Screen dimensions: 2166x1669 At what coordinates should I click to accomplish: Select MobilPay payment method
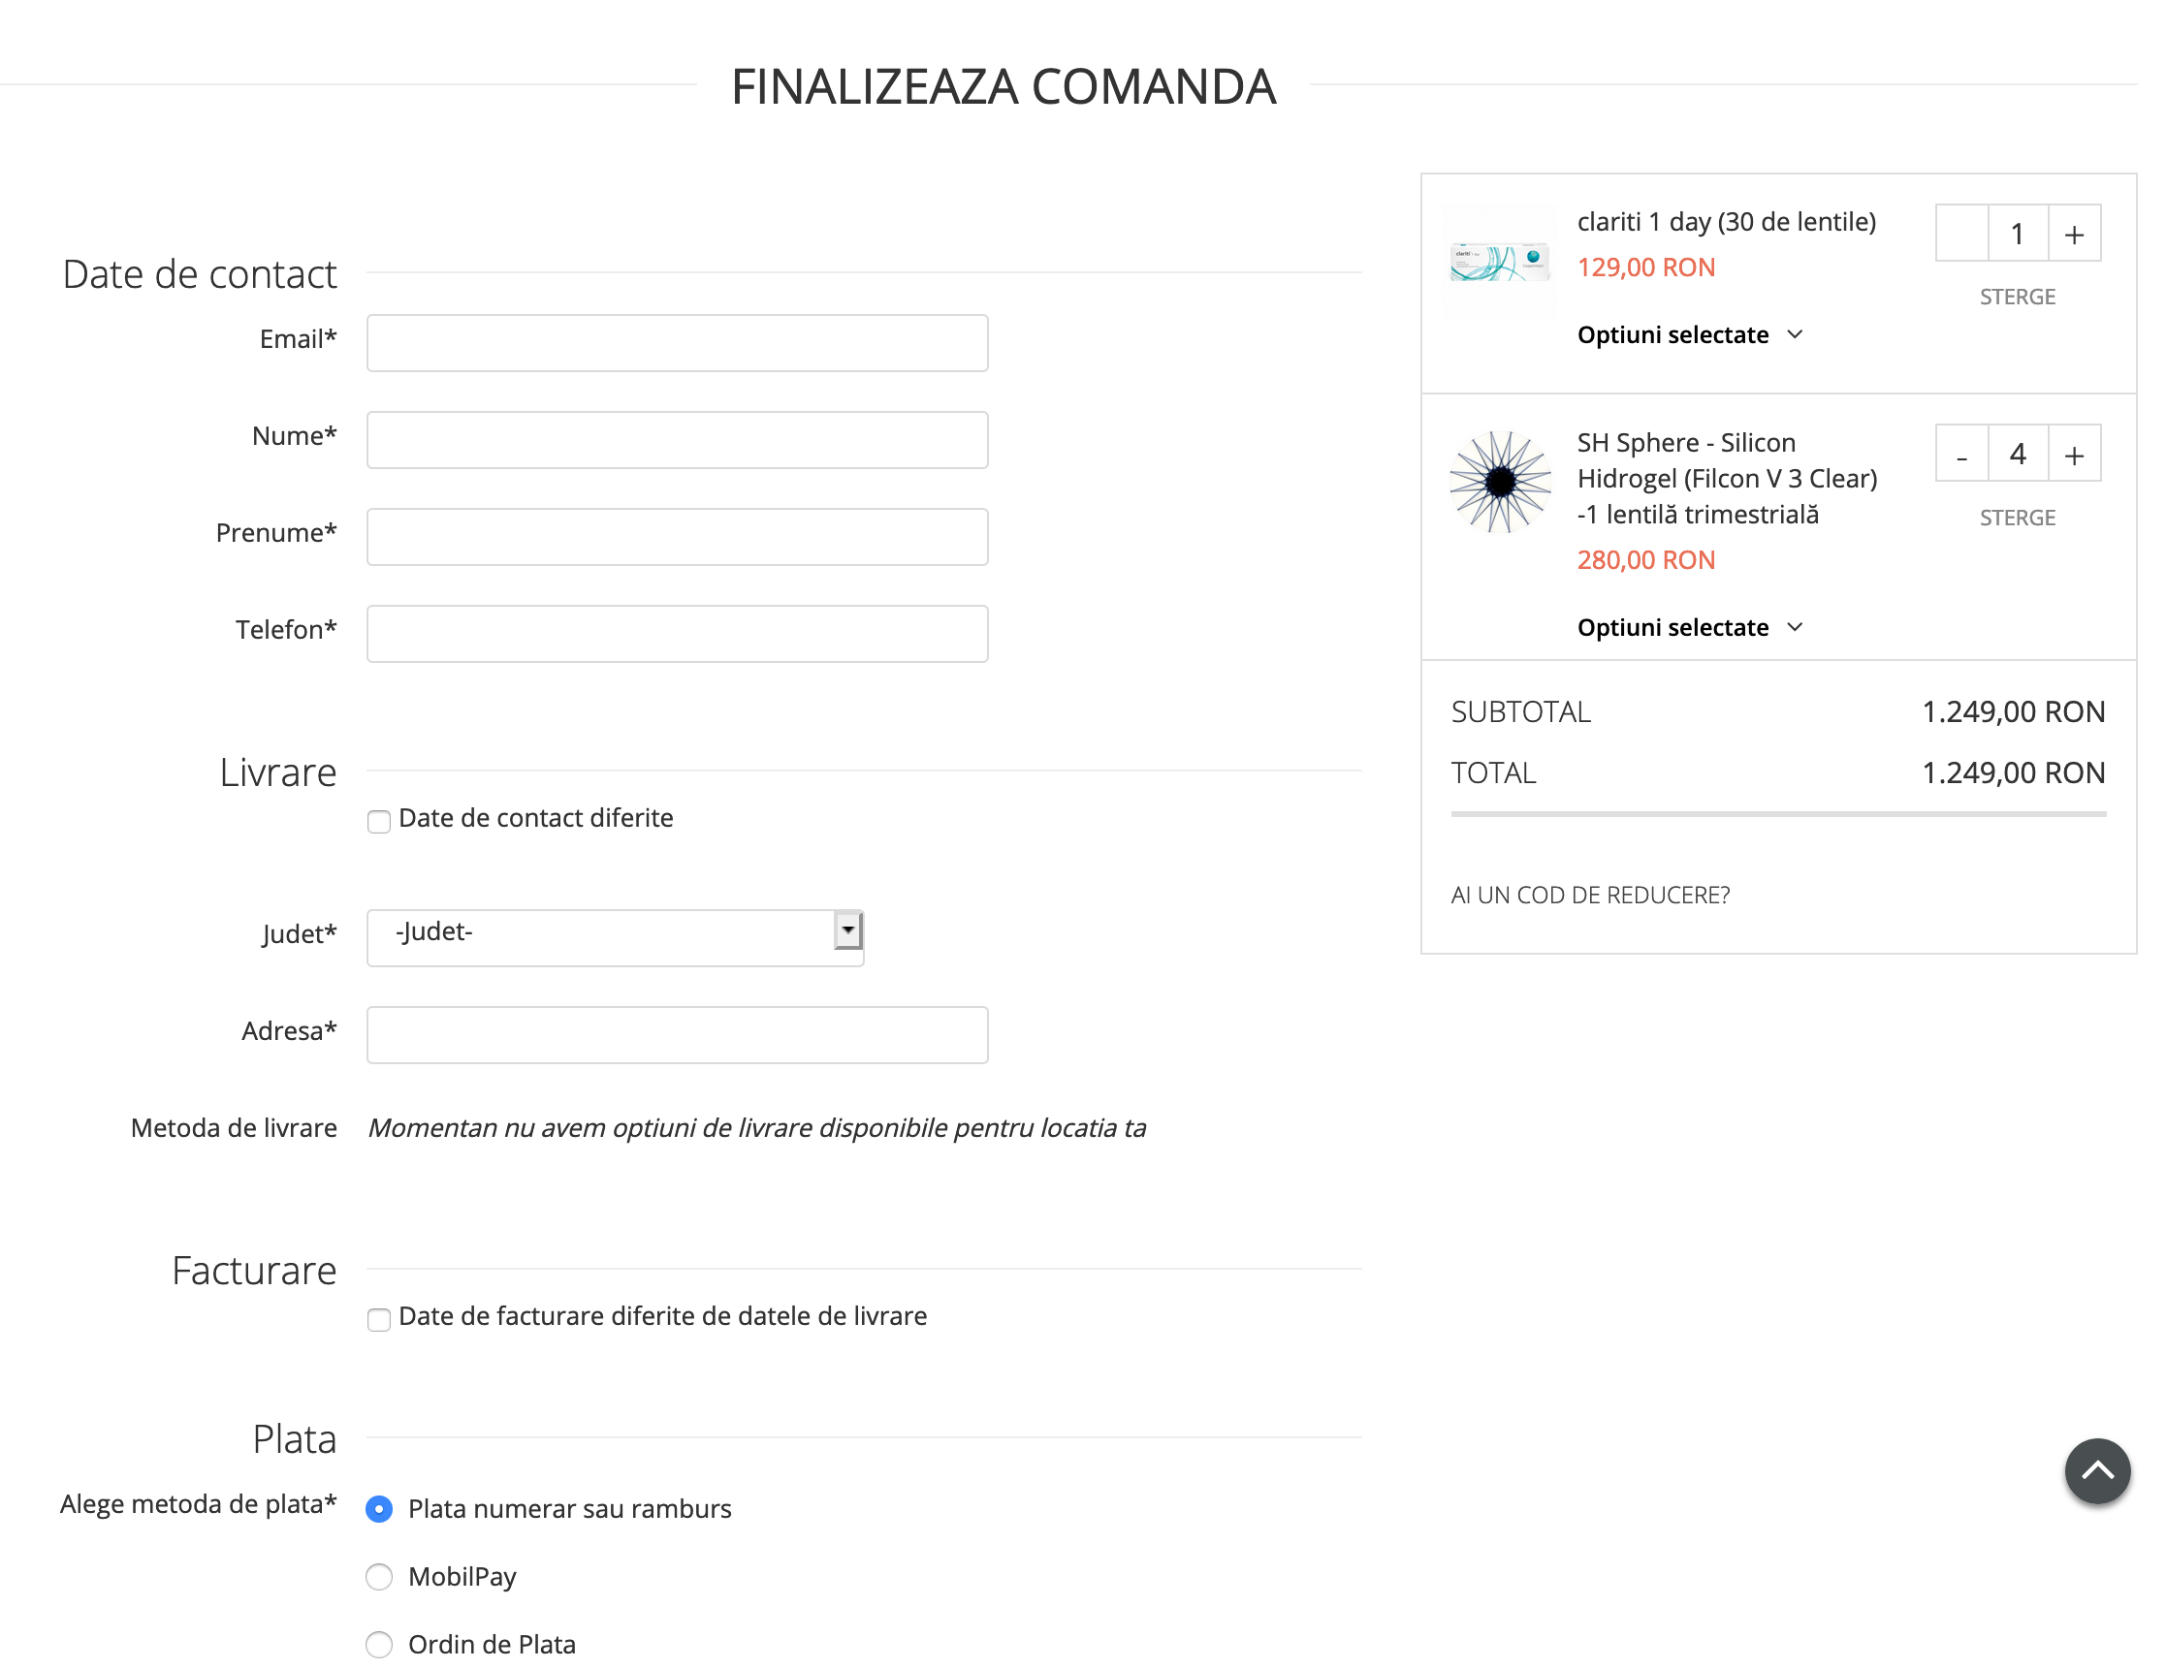coord(379,1576)
